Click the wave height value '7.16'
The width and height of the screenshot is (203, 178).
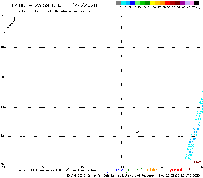(x=196, y=125)
